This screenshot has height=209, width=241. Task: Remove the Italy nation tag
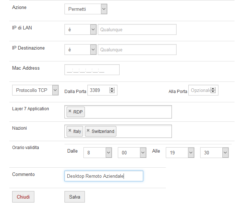pos(70,130)
